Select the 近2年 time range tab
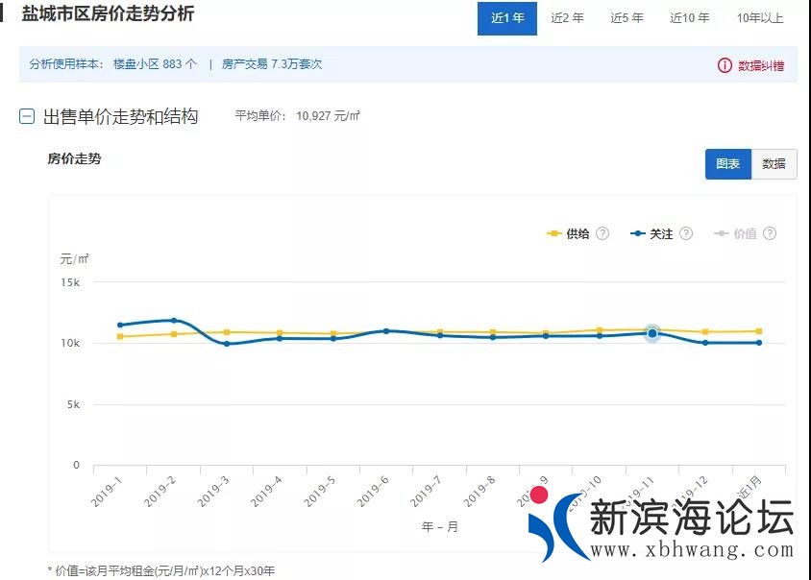Screen dimensions: 811x580 coord(566,17)
